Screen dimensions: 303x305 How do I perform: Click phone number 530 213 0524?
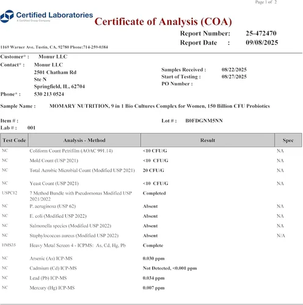tap(49, 94)
